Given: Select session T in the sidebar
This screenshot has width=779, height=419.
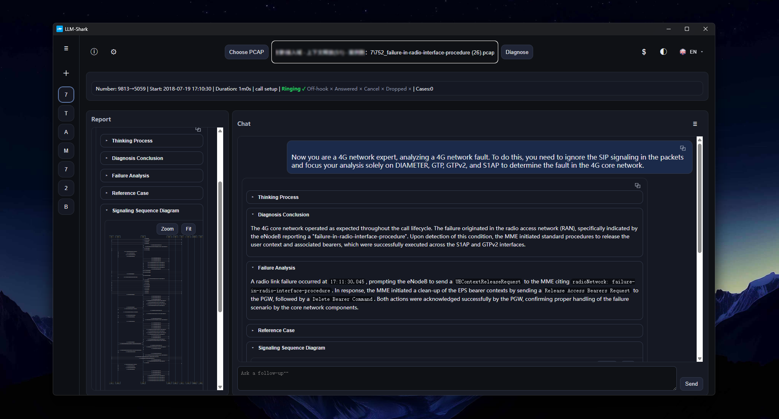Looking at the screenshot, I should click(66, 113).
